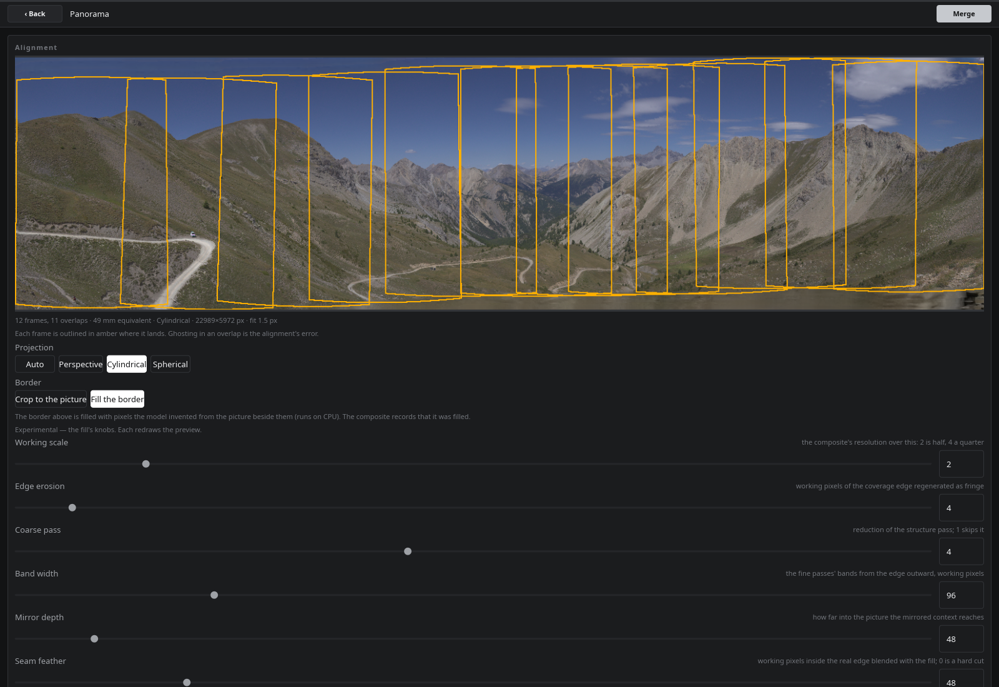The image size is (999, 687).
Task: Click the Seam feather slider handle
Action: (x=187, y=683)
